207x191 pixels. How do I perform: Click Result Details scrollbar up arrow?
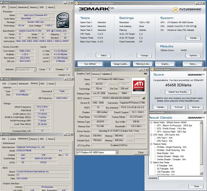pyautogui.click(x=201, y=122)
